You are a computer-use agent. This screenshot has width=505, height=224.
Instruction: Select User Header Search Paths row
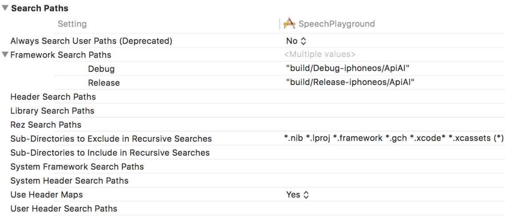point(64,208)
